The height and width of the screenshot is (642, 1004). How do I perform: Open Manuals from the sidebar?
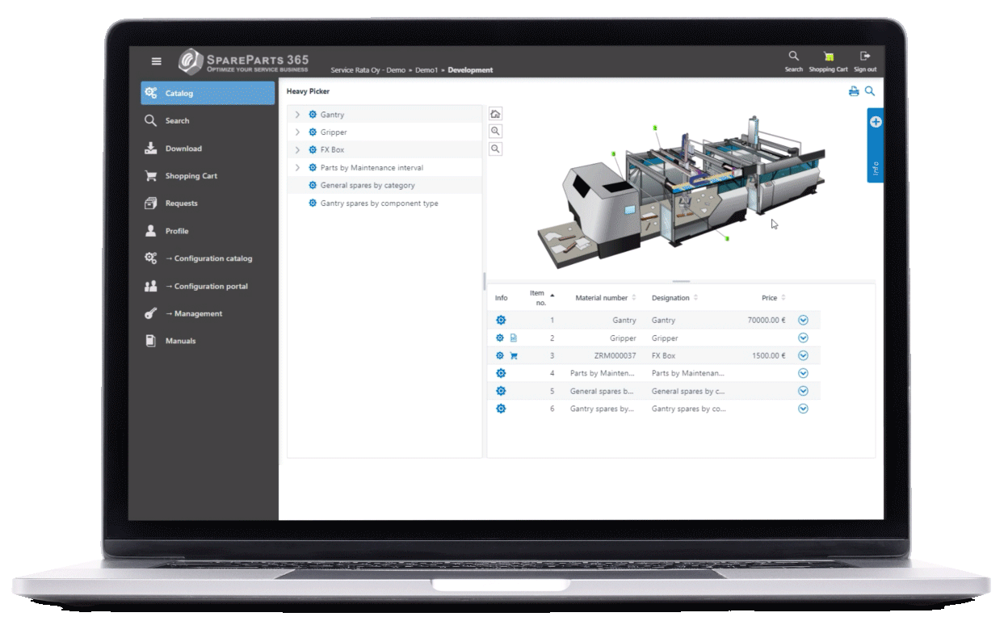[x=180, y=341]
